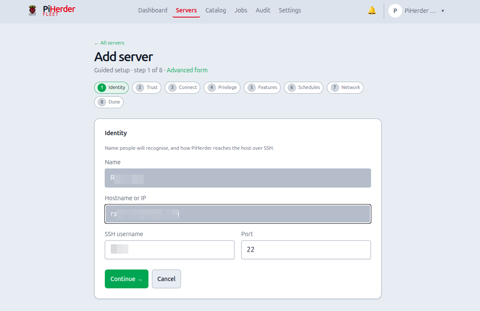Open the Jobs menu item

pos(240,10)
